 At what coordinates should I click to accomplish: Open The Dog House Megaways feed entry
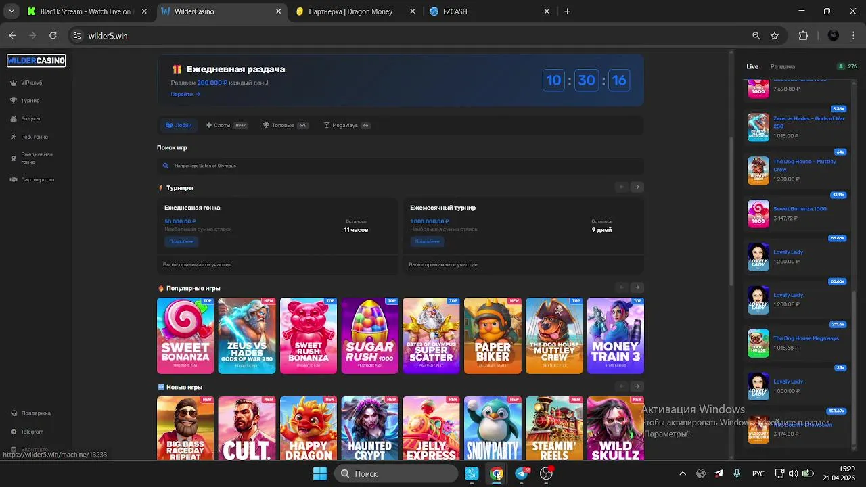click(797, 343)
